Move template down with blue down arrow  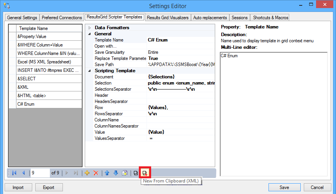[x=115, y=173]
